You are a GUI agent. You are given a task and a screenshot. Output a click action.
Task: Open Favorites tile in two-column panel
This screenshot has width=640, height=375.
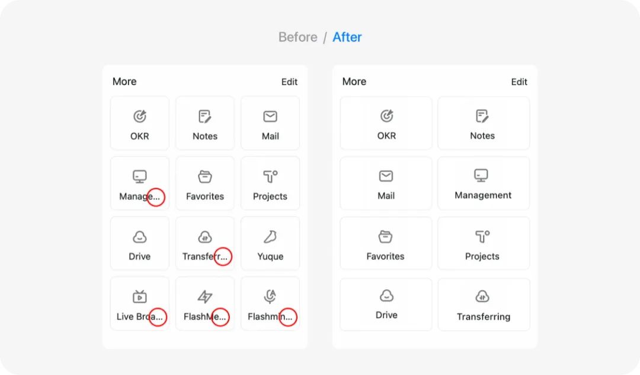tap(386, 243)
